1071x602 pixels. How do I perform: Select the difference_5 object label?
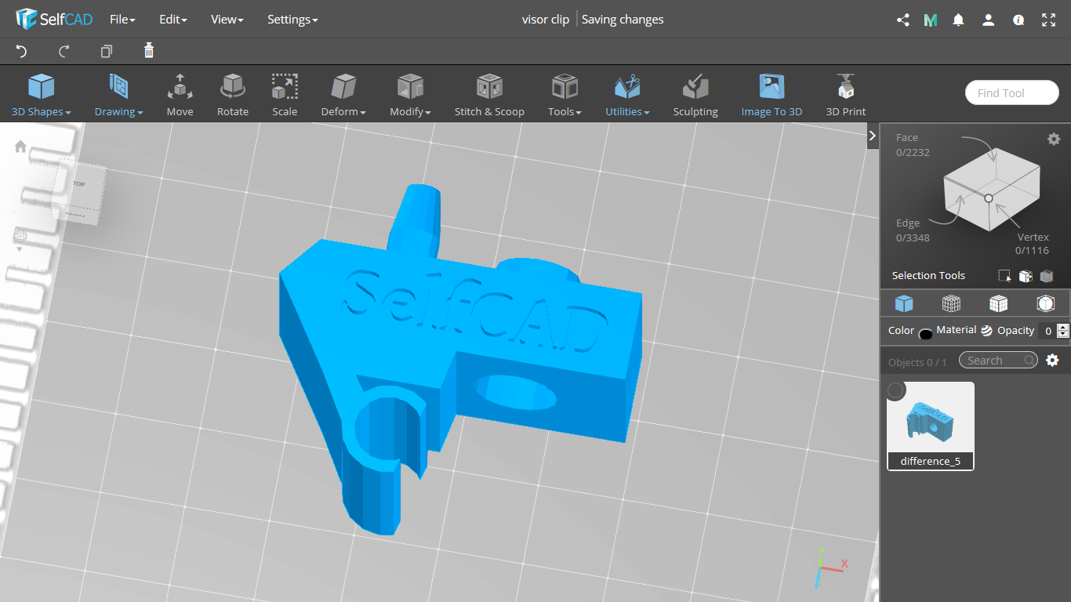click(931, 461)
